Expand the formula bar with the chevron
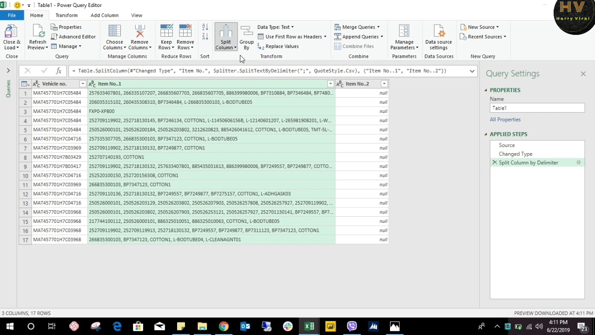 (x=472, y=71)
